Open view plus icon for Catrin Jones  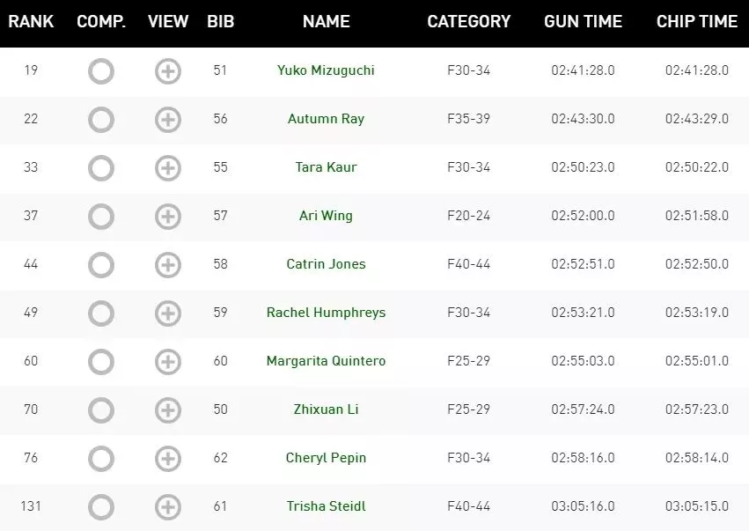click(167, 265)
